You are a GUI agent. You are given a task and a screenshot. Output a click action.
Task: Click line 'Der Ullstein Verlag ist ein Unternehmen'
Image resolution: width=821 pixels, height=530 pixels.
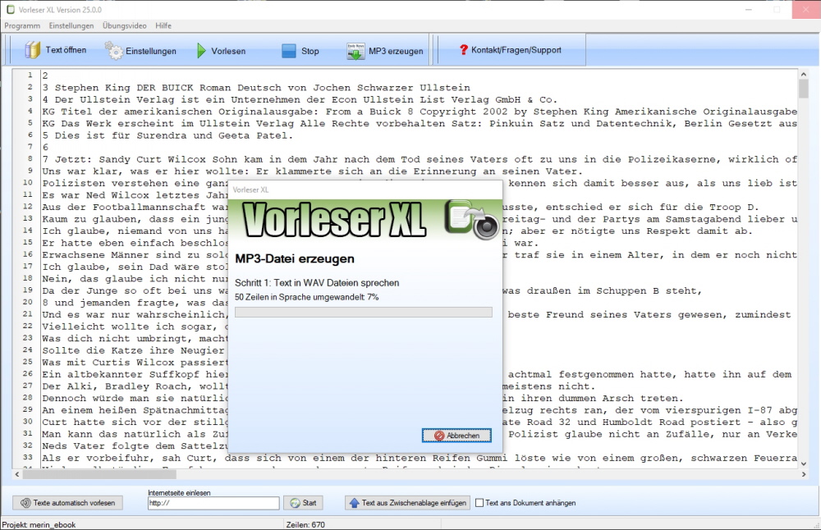[x=300, y=99]
